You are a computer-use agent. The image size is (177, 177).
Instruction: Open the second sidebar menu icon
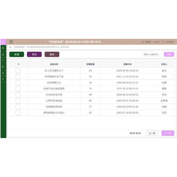click(x=3, y=48)
